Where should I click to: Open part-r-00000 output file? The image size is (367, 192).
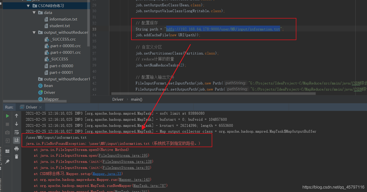click(61, 66)
